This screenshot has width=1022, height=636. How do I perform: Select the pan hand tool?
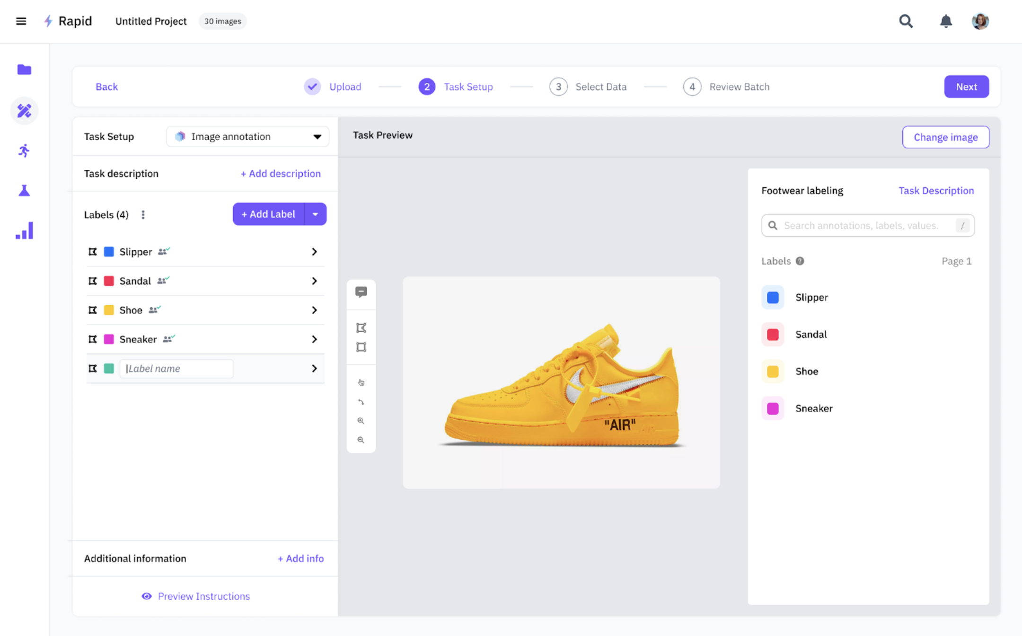click(x=361, y=382)
